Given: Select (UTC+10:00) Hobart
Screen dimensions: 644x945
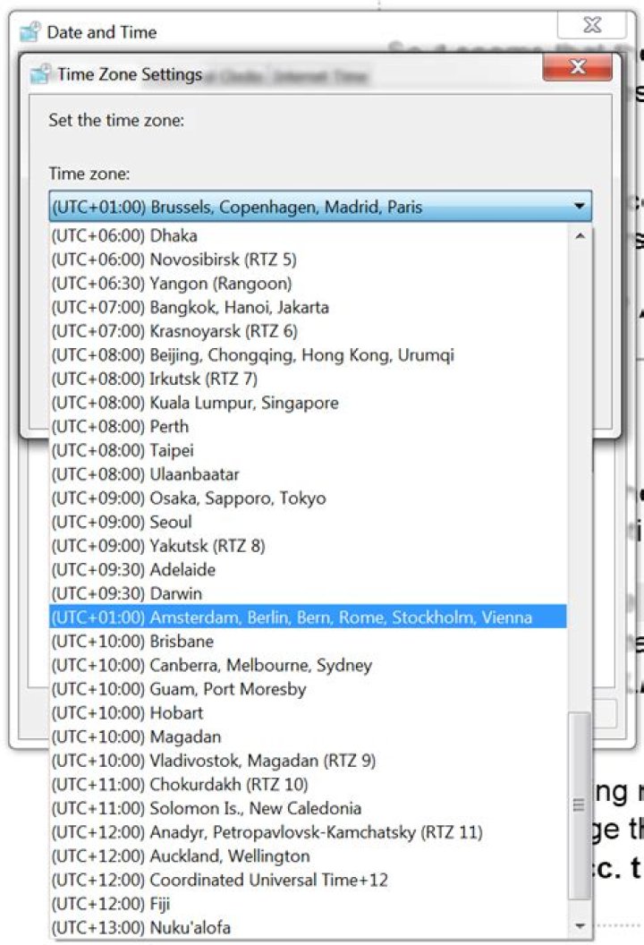Looking at the screenshot, I should click(x=308, y=713).
